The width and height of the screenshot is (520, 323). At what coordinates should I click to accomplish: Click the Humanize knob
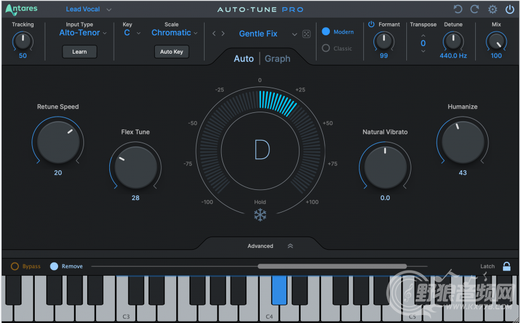coord(463,142)
